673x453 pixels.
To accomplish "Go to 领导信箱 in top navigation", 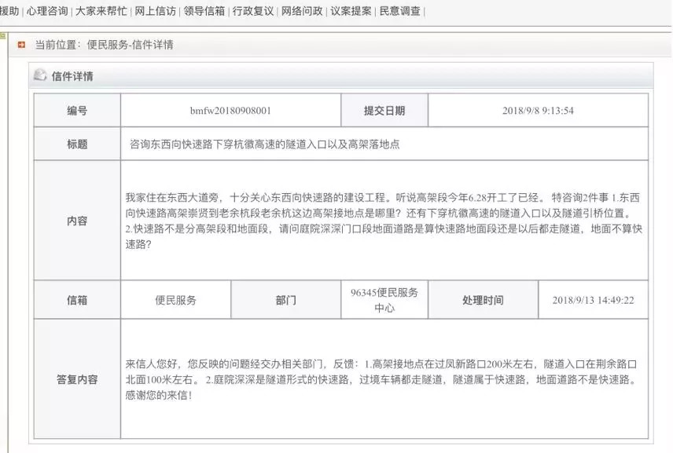I will tap(204, 11).
